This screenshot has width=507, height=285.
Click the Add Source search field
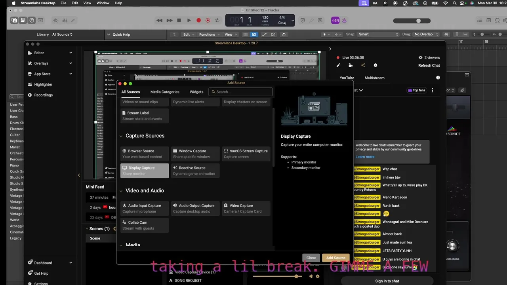pyautogui.click(x=240, y=92)
